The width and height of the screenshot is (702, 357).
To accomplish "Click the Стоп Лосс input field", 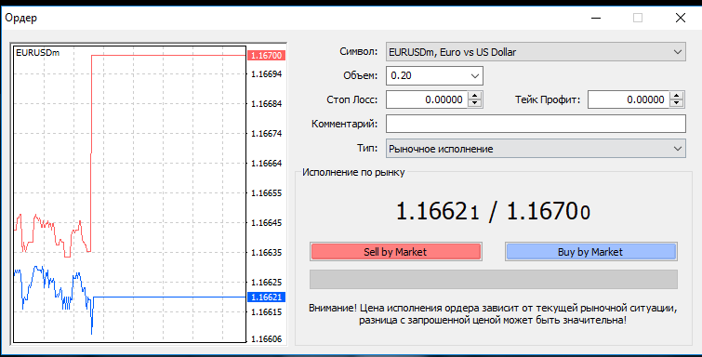I will pos(427,99).
